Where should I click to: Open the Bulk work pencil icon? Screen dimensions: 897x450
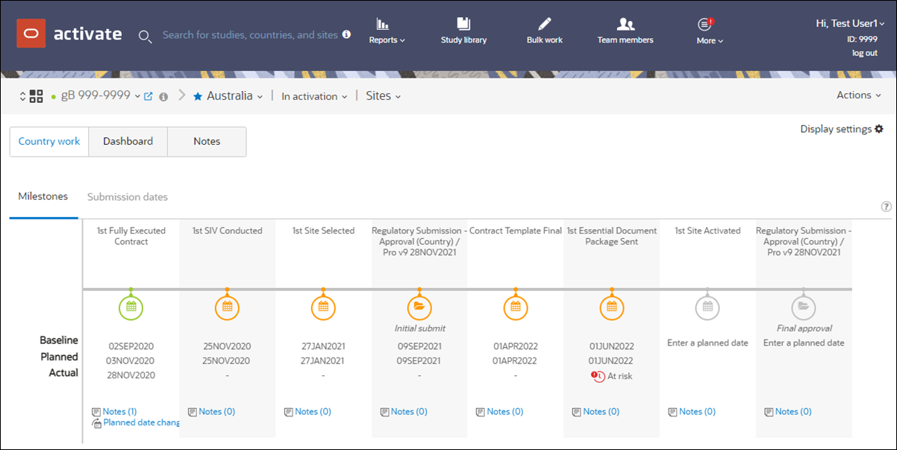(545, 23)
